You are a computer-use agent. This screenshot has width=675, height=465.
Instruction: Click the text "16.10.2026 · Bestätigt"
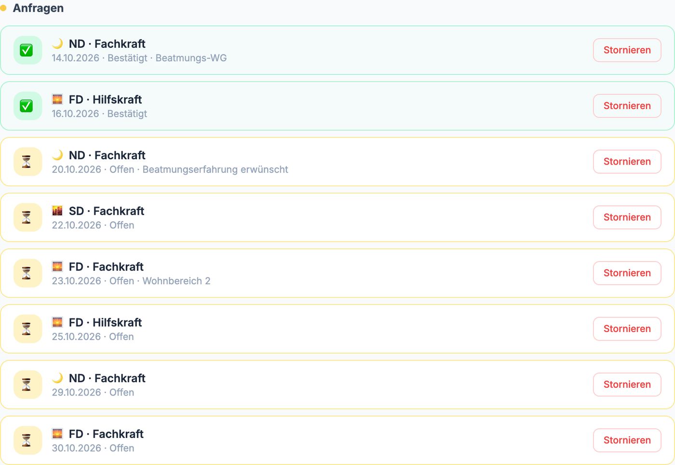coord(99,114)
